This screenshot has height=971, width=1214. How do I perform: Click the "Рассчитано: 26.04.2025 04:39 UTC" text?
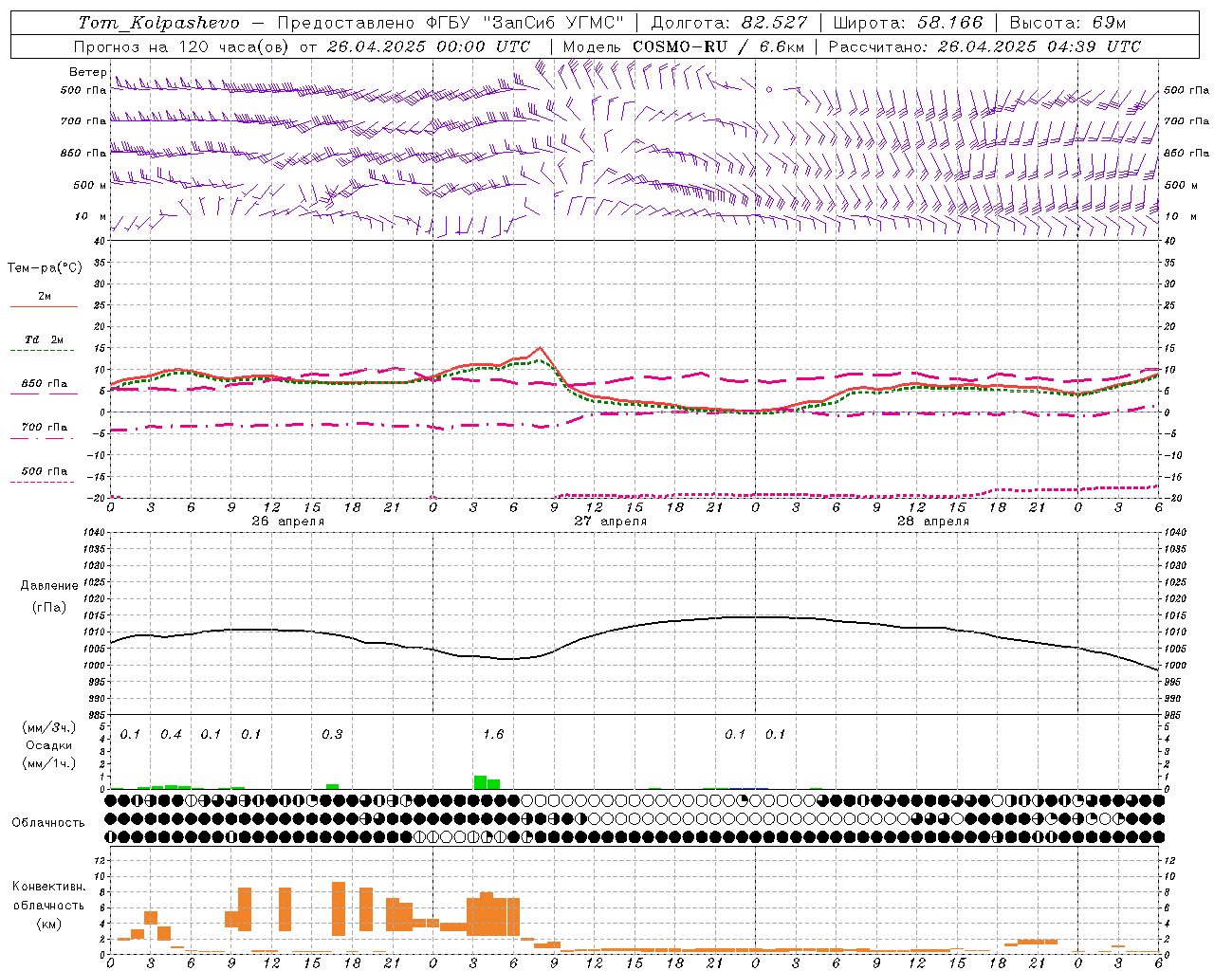tap(984, 46)
